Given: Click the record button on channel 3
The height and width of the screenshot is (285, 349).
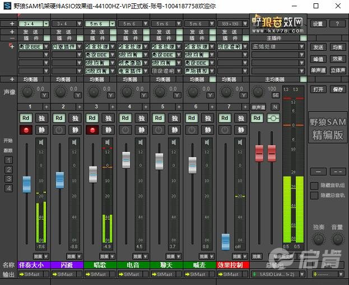Looking at the screenshot, I should 92,130.
